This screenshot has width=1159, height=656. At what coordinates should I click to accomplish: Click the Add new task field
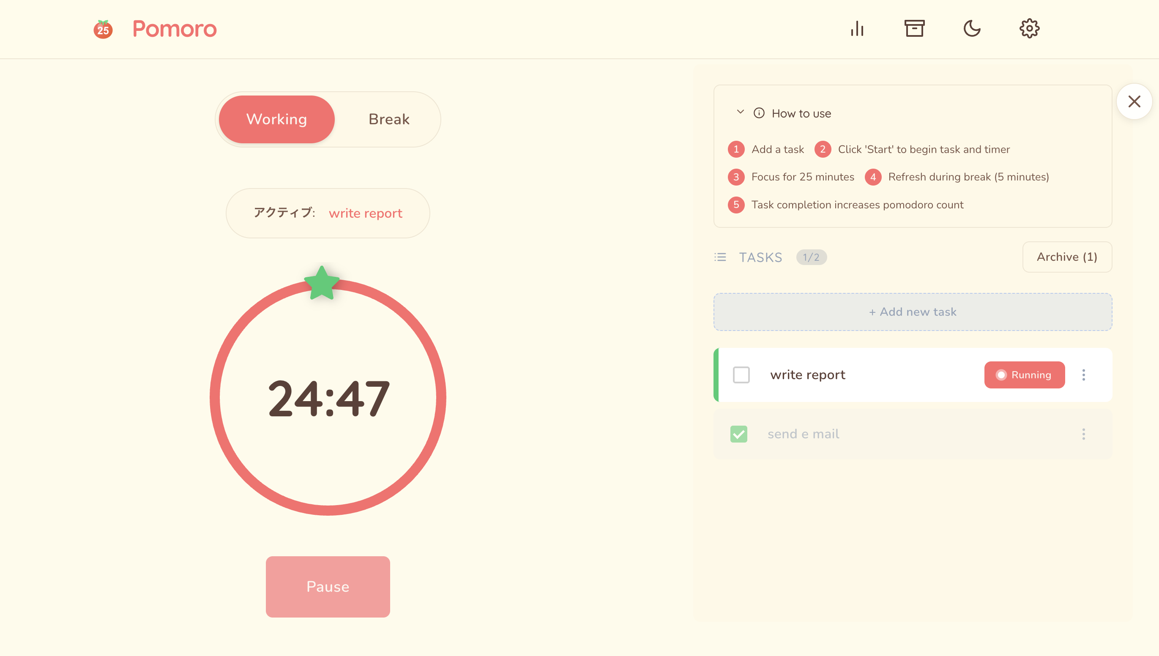(x=913, y=312)
